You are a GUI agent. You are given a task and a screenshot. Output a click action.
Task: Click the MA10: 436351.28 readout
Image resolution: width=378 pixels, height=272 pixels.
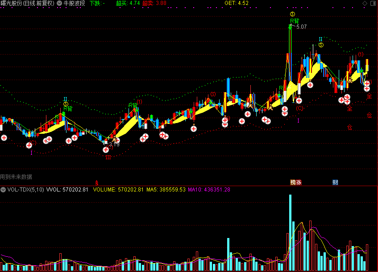(x=209, y=190)
